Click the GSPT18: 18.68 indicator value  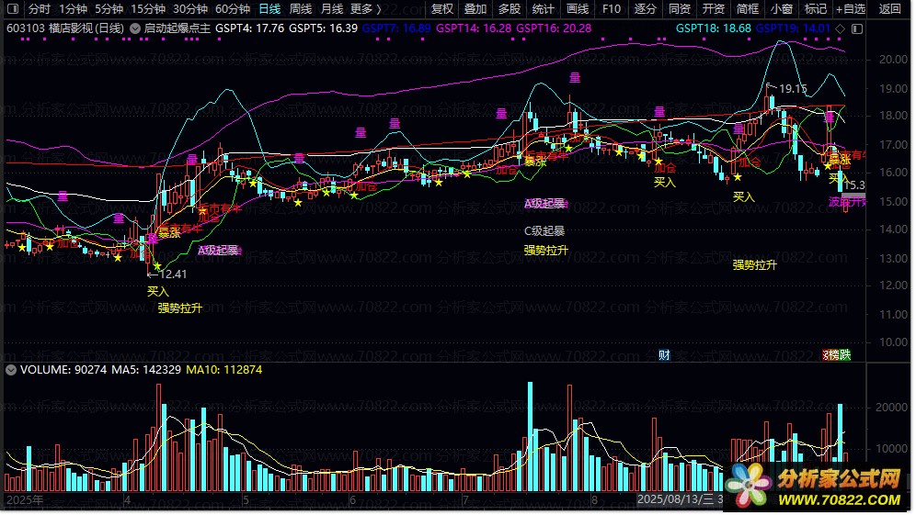(x=714, y=28)
